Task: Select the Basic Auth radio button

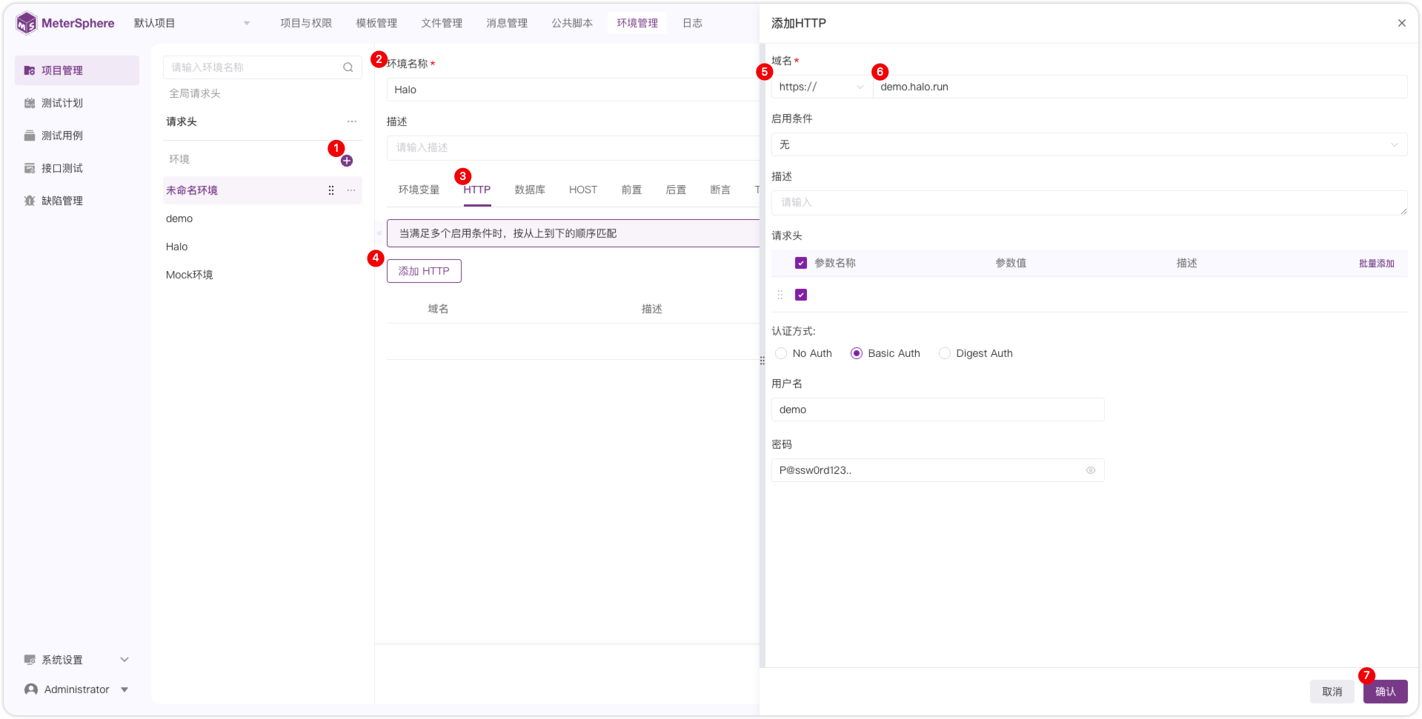Action: pos(857,353)
